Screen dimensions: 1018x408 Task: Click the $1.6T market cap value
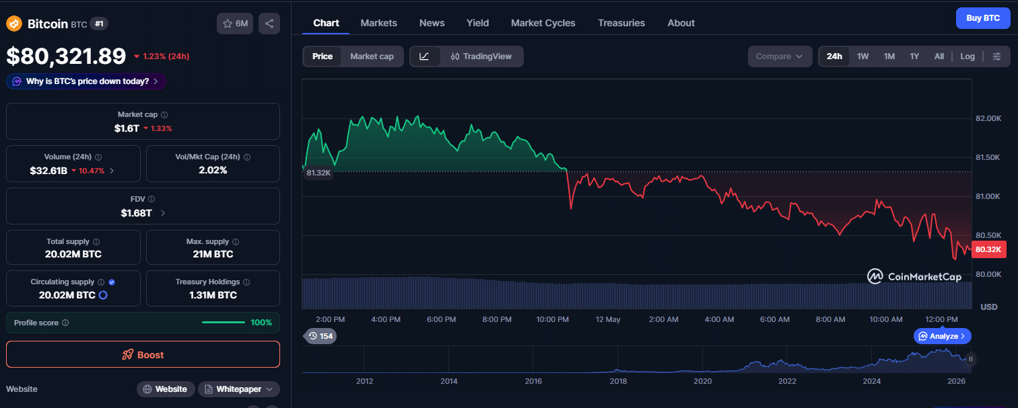[126, 128]
